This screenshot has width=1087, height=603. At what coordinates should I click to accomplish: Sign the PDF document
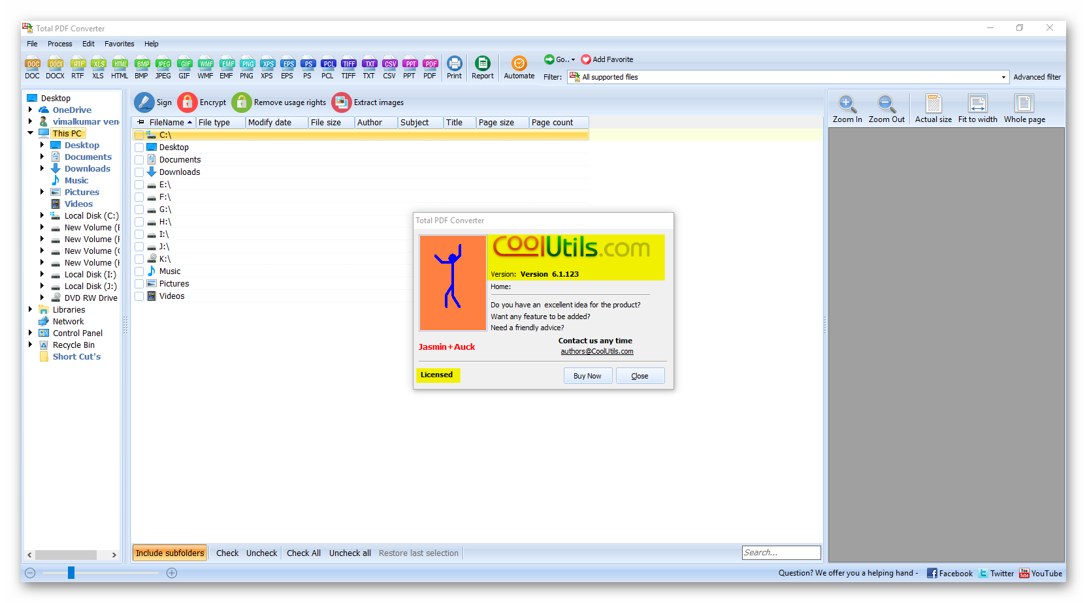point(153,102)
